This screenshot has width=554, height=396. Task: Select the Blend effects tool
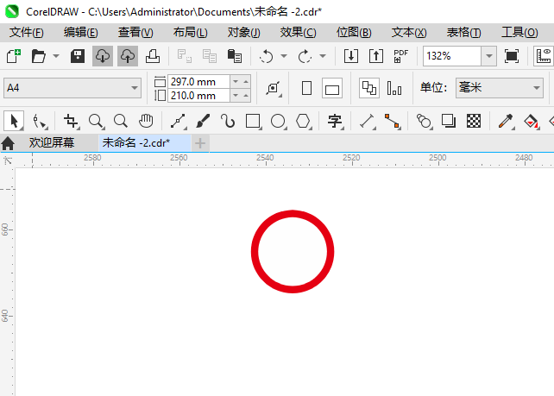(424, 121)
